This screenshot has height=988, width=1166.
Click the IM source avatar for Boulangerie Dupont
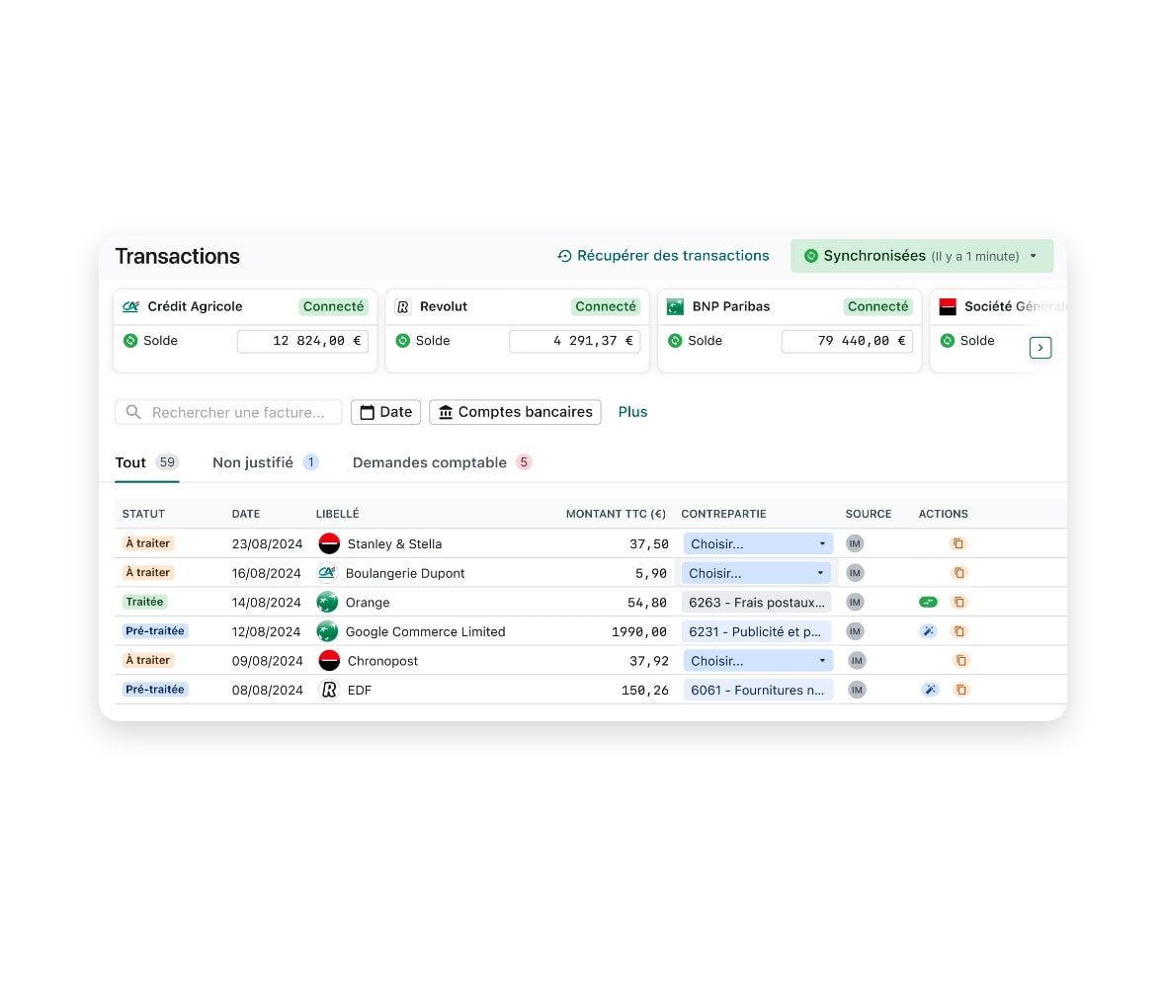pyautogui.click(x=855, y=573)
